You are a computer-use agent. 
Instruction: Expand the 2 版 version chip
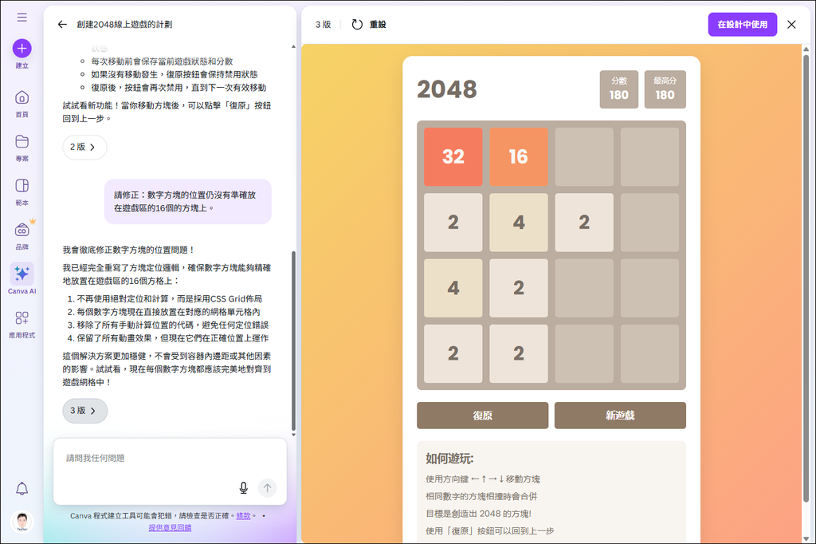[x=84, y=148]
